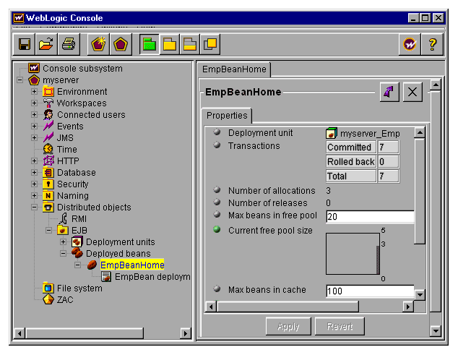Switch to the EmpBeanHome tab
Image resolution: width=458 pixels, height=355 pixels.
click(x=234, y=69)
